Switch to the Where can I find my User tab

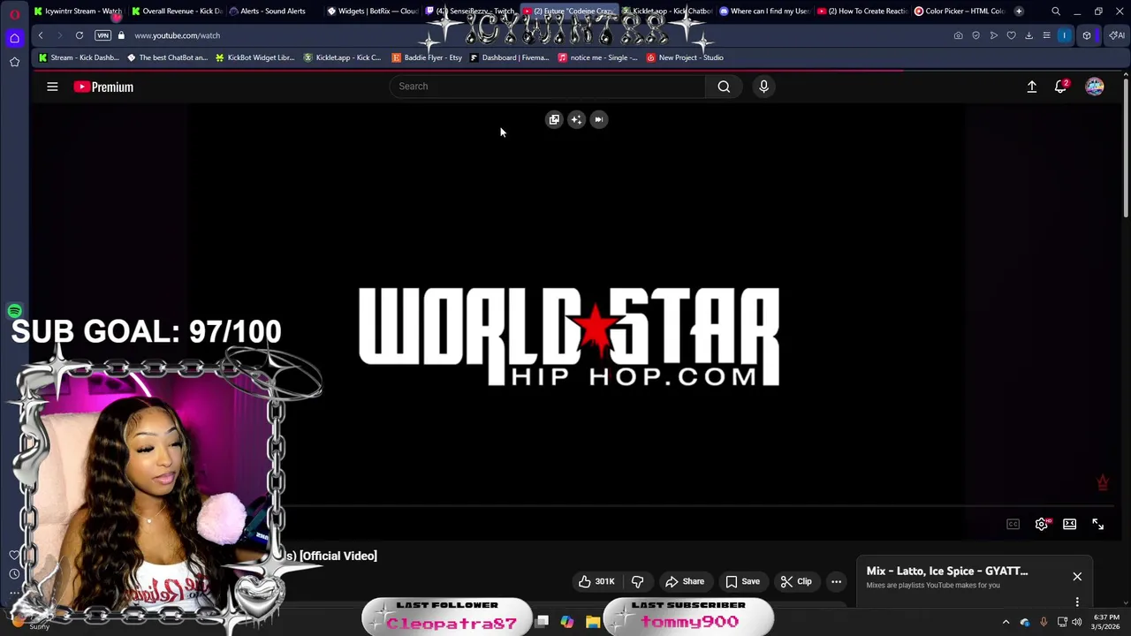764,11
